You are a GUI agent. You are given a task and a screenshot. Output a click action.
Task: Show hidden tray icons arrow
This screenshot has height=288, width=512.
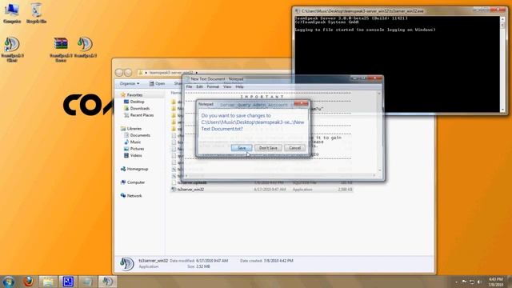point(456,282)
